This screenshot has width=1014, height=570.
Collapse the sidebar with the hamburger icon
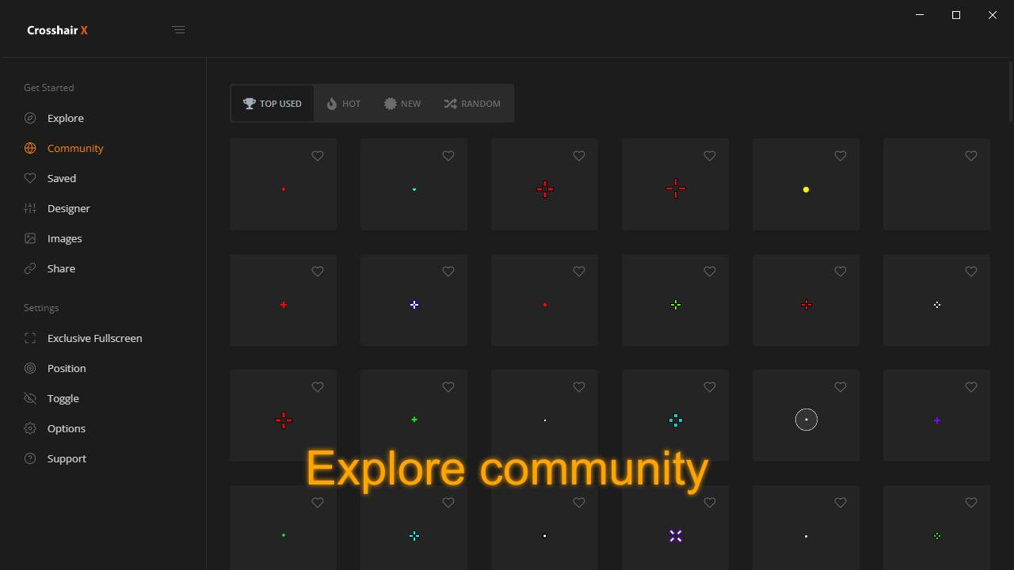[178, 30]
